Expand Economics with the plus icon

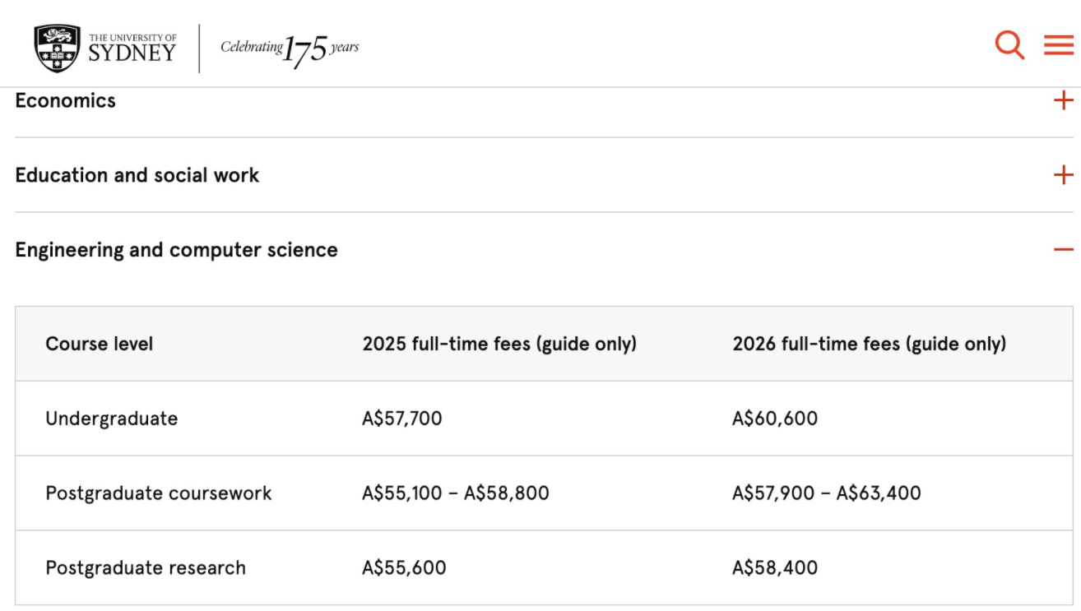[x=1063, y=100]
